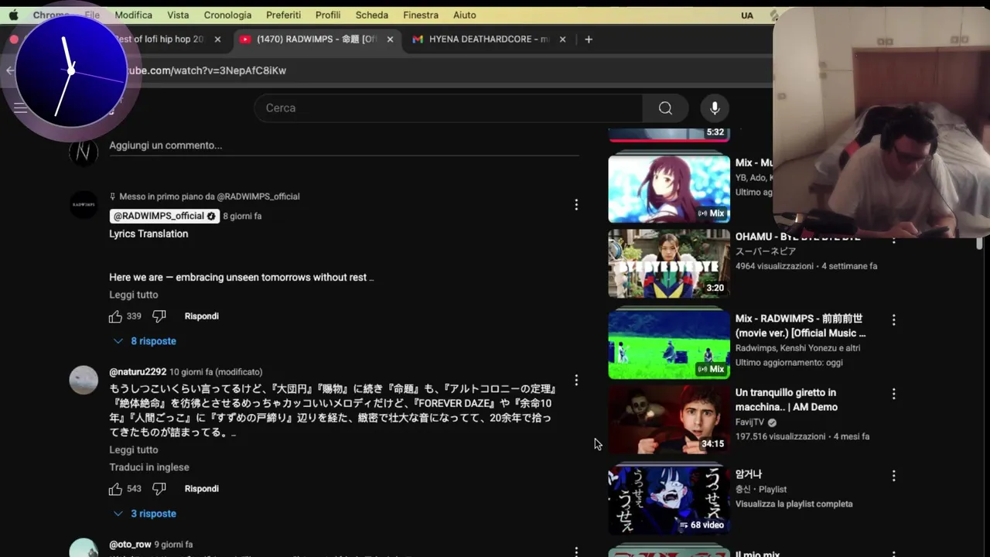Screen dimensions: 990x557
Task: Dislike the naturu2292 comment
Action: click(159, 489)
